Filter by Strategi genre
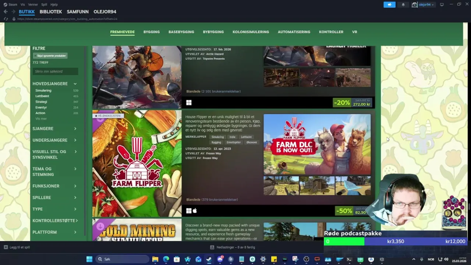The height and width of the screenshot is (265, 471). 41,102
